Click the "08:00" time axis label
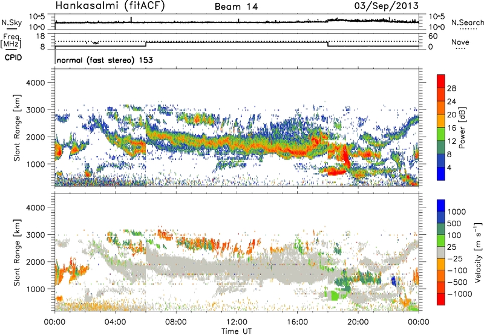Screen dimensions: 484x335 [176, 322]
